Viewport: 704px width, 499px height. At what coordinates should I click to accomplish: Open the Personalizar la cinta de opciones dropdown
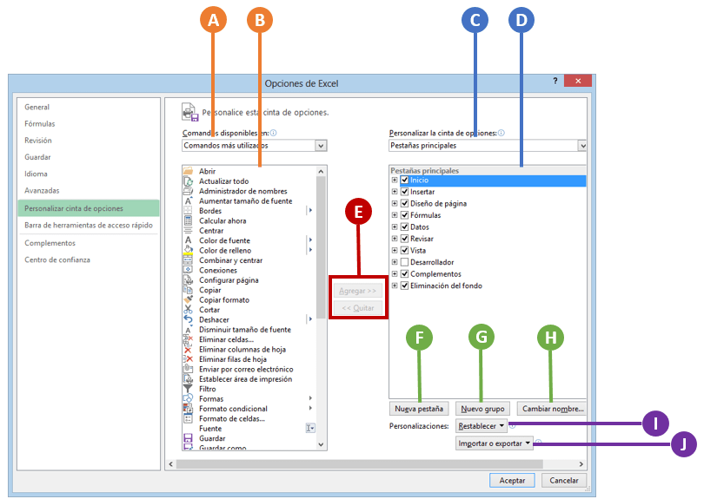coord(581,145)
